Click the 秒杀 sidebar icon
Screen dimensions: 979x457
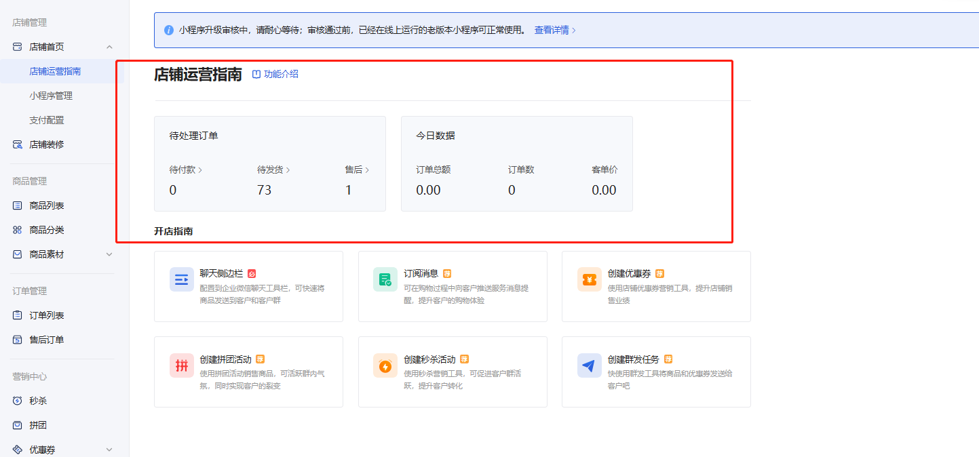tap(18, 401)
